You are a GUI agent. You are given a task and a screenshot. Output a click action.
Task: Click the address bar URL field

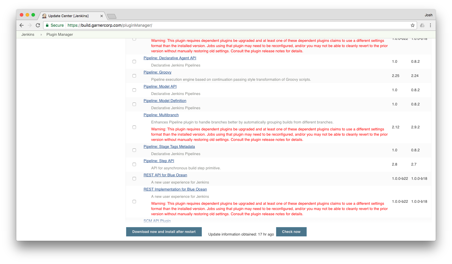pyautogui.click(x=233, y=25)
